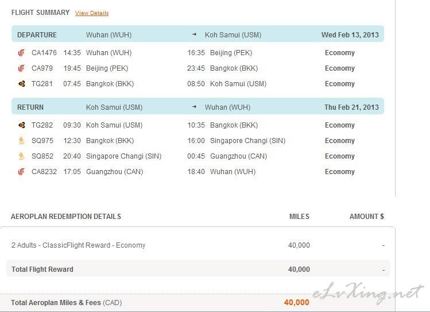
Task: Click departure time 14:35
Action: click(72, 53)
